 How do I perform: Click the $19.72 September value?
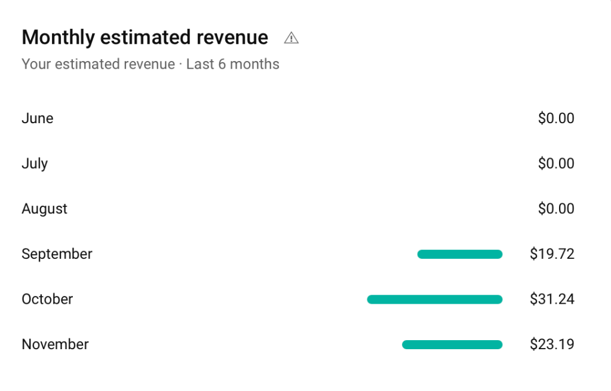click(x=552, y=253)
